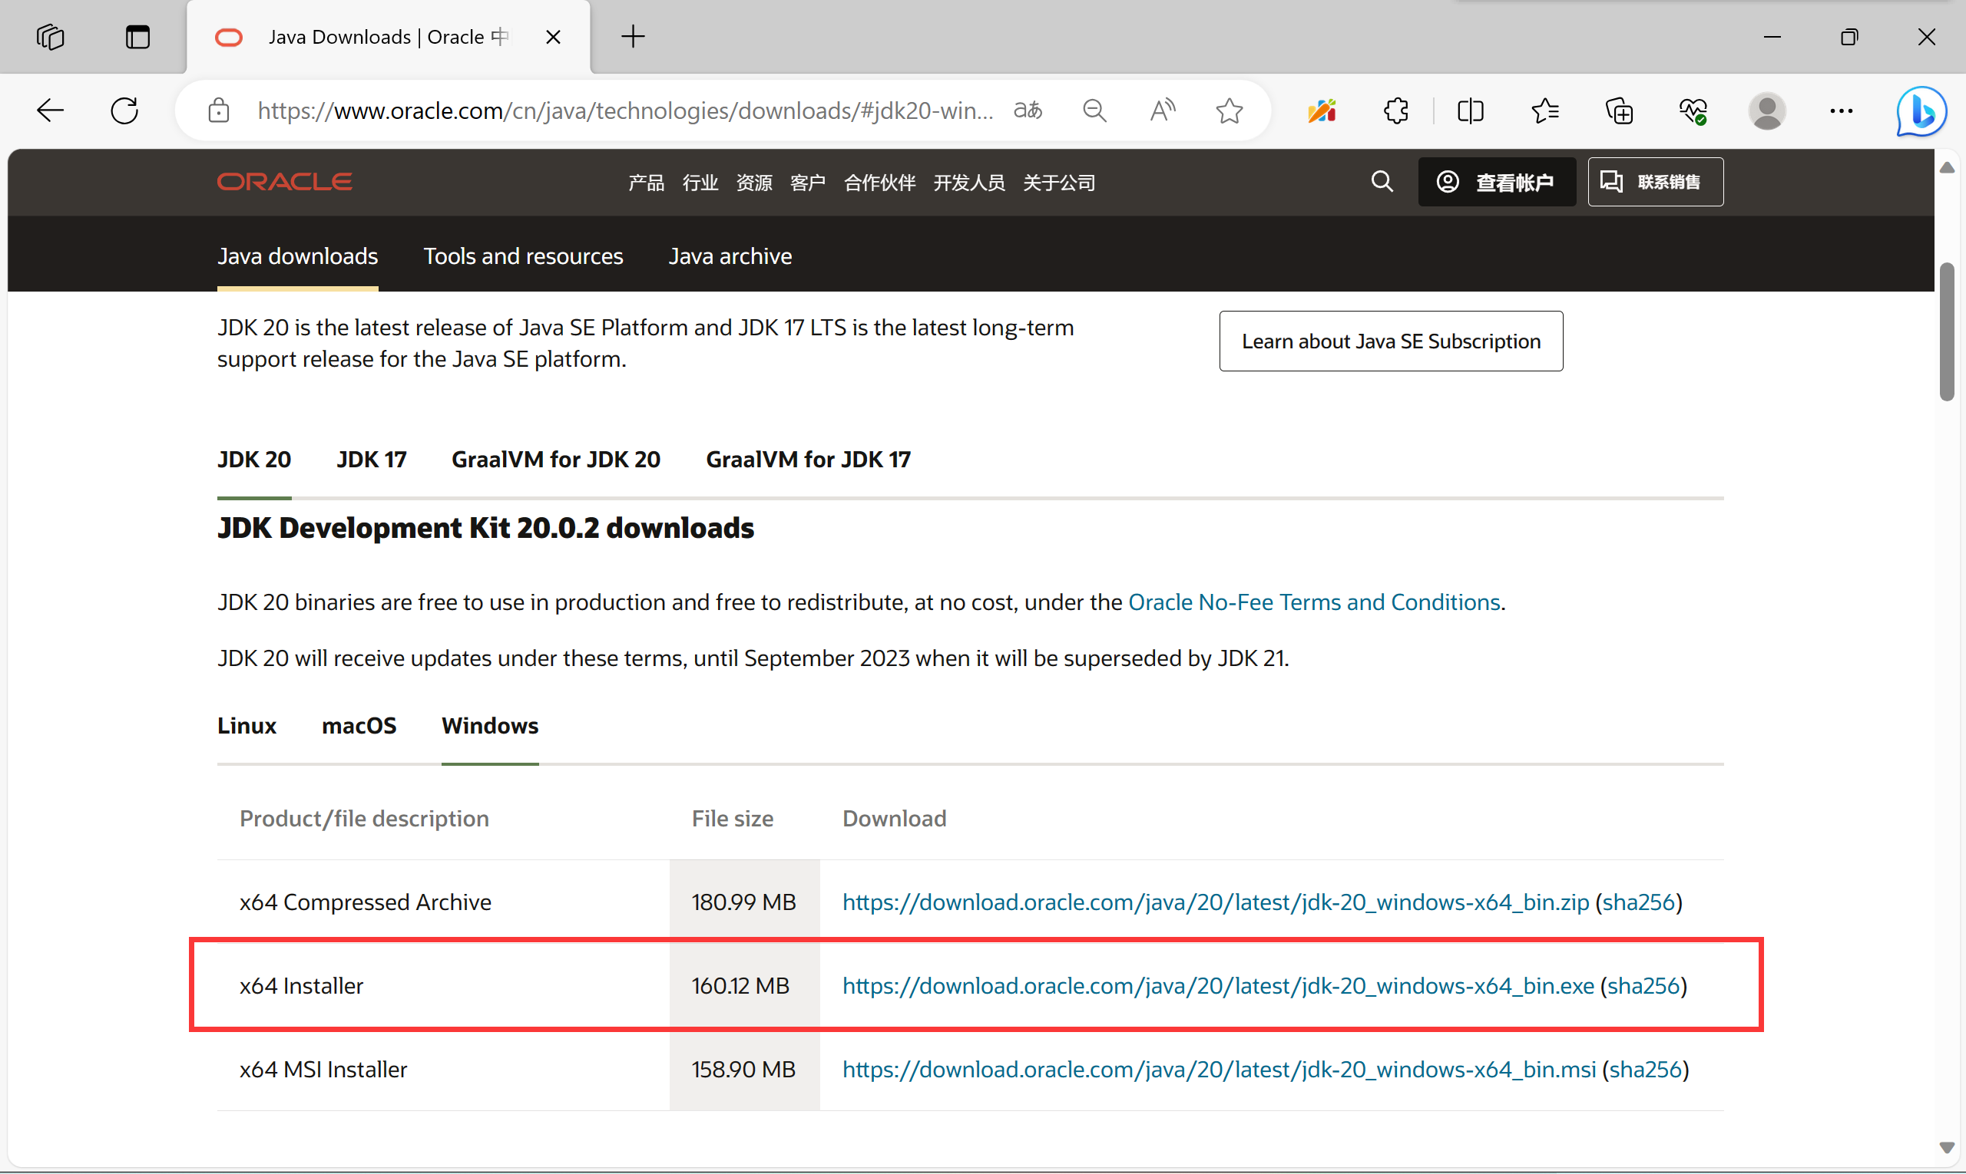This screenshot has width=1966, height=1174.
Task: Switch to the JDK 17 tab
Action: pos(372,460)
